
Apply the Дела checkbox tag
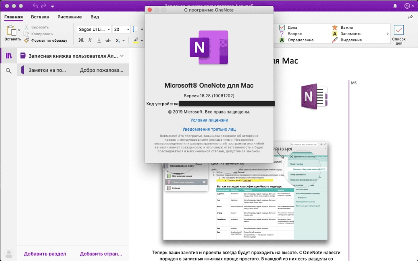click(x=288, y=28)
